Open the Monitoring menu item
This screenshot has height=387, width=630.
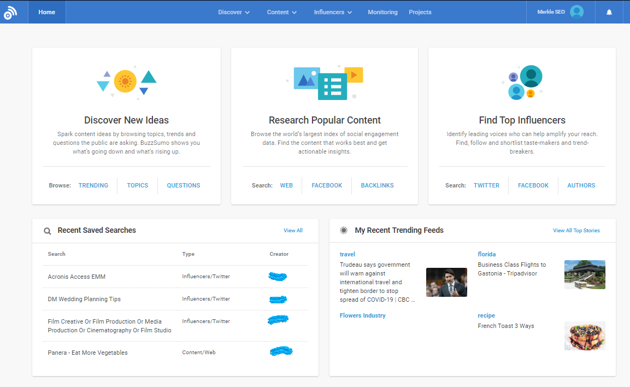click(382, 12)
